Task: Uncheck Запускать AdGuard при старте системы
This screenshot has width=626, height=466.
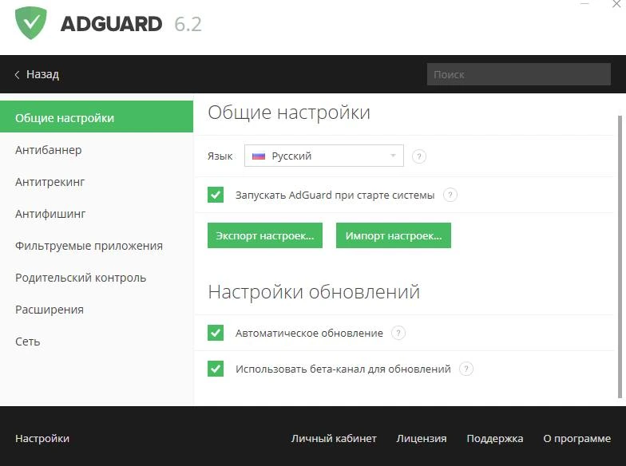Action: pyautogui.click(x=216, y=195)
